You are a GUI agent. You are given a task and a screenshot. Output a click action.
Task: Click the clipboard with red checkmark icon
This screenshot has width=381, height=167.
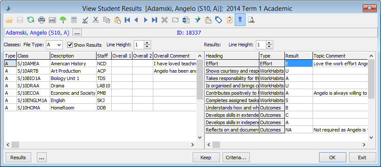tap(229, 20)
